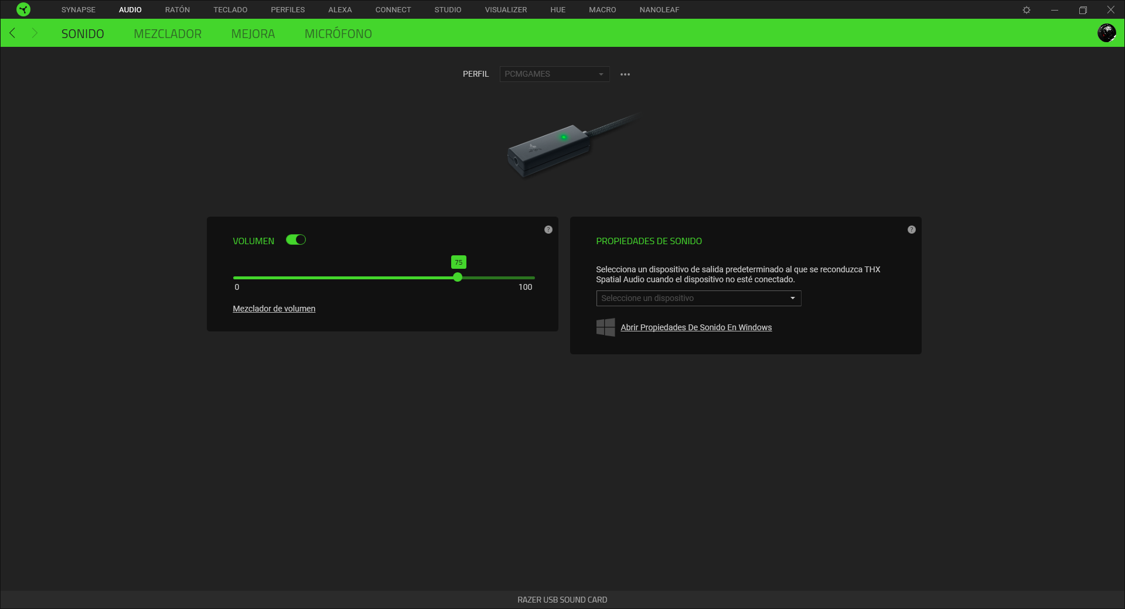
Task: Minimize the Synapse window
Action: pyautogui.click(x=1055, y=10)
